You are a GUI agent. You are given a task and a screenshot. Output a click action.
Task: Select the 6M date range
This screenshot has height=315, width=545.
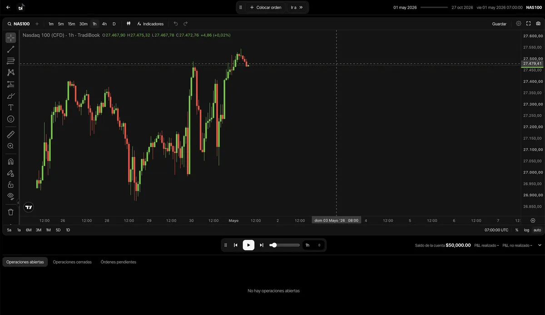click(x=29, y=230)
